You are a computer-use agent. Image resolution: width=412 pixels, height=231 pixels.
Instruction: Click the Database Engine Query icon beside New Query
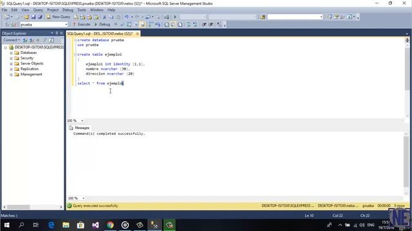coord(76,17)
